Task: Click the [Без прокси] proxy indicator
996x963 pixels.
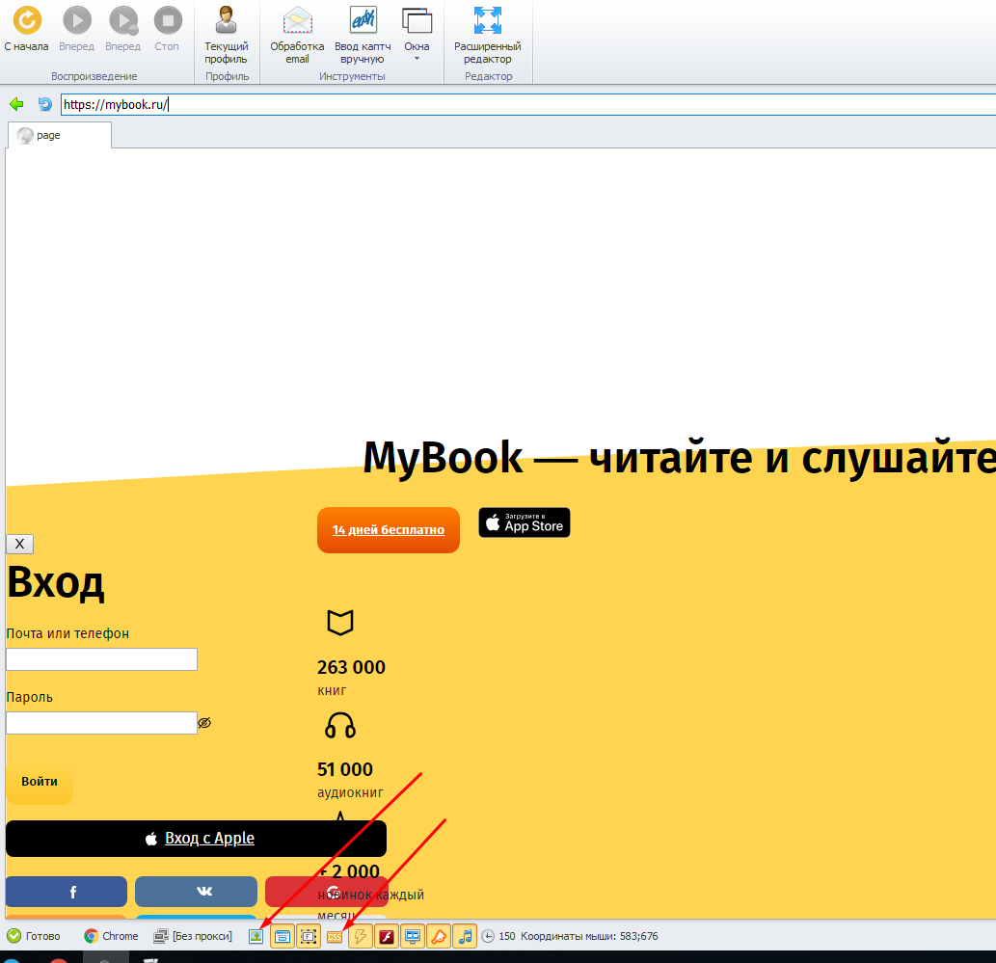Action: click(193, 936)
